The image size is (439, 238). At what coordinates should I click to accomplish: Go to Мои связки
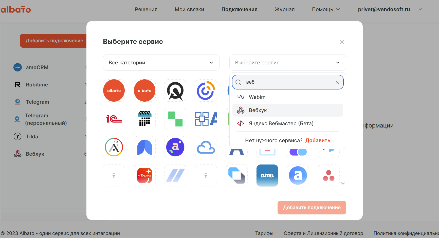click(189, 9)
